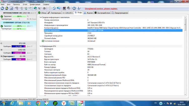Switch to the Температура tab
189x106 pixels.
point(54,13)
